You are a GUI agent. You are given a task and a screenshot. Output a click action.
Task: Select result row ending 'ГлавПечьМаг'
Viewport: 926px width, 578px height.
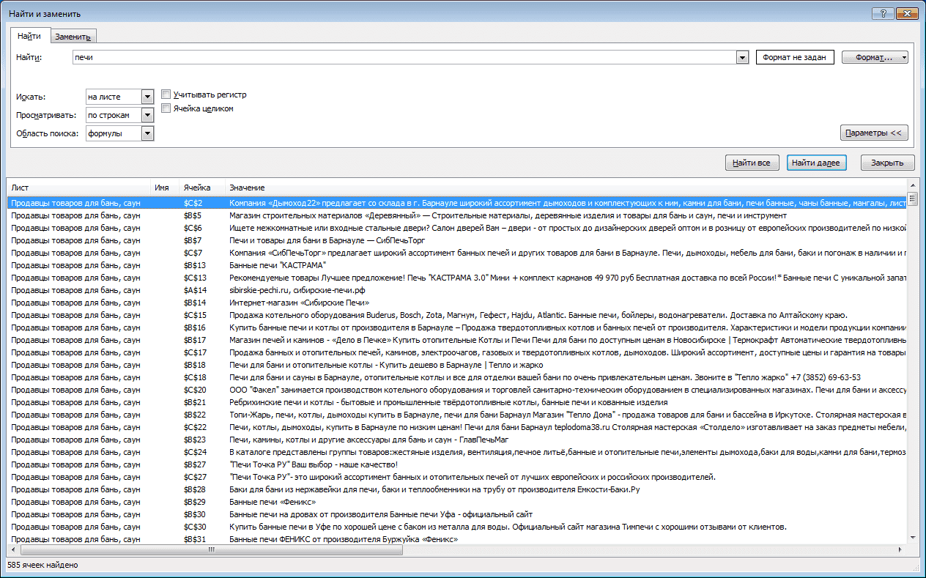pos(457,440)
